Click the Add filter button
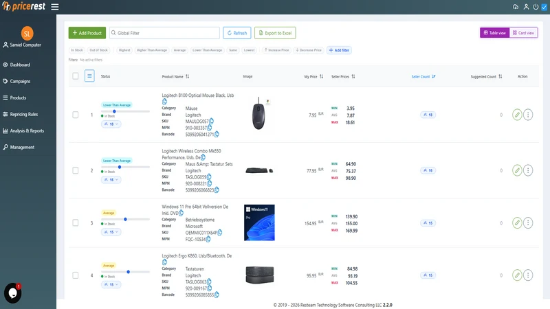550x309 pixels. [339, 50]
